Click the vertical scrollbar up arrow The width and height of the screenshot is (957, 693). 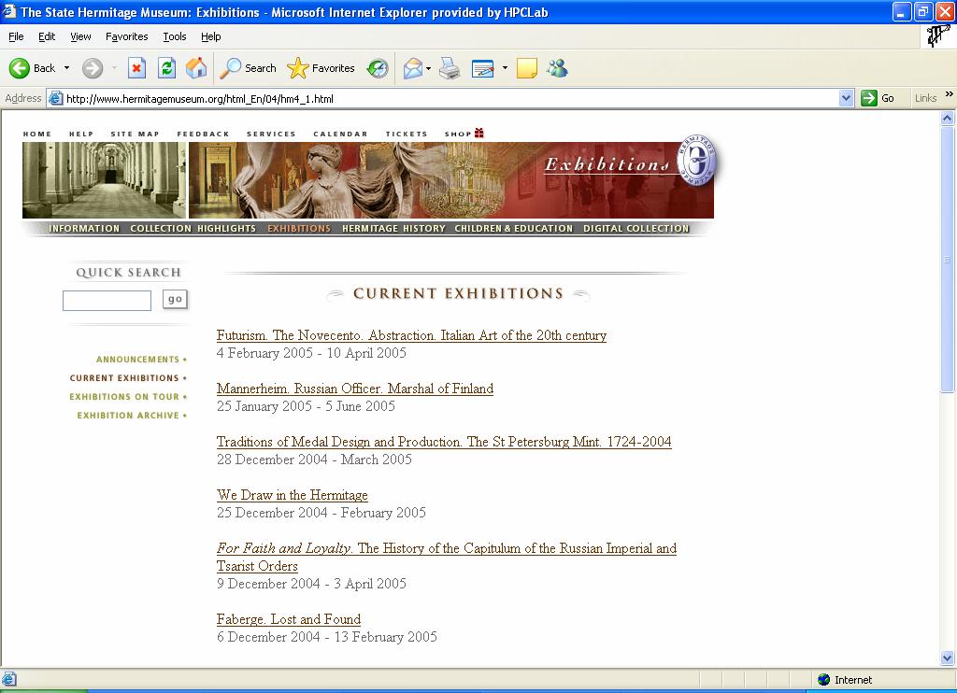pos(948,119)
